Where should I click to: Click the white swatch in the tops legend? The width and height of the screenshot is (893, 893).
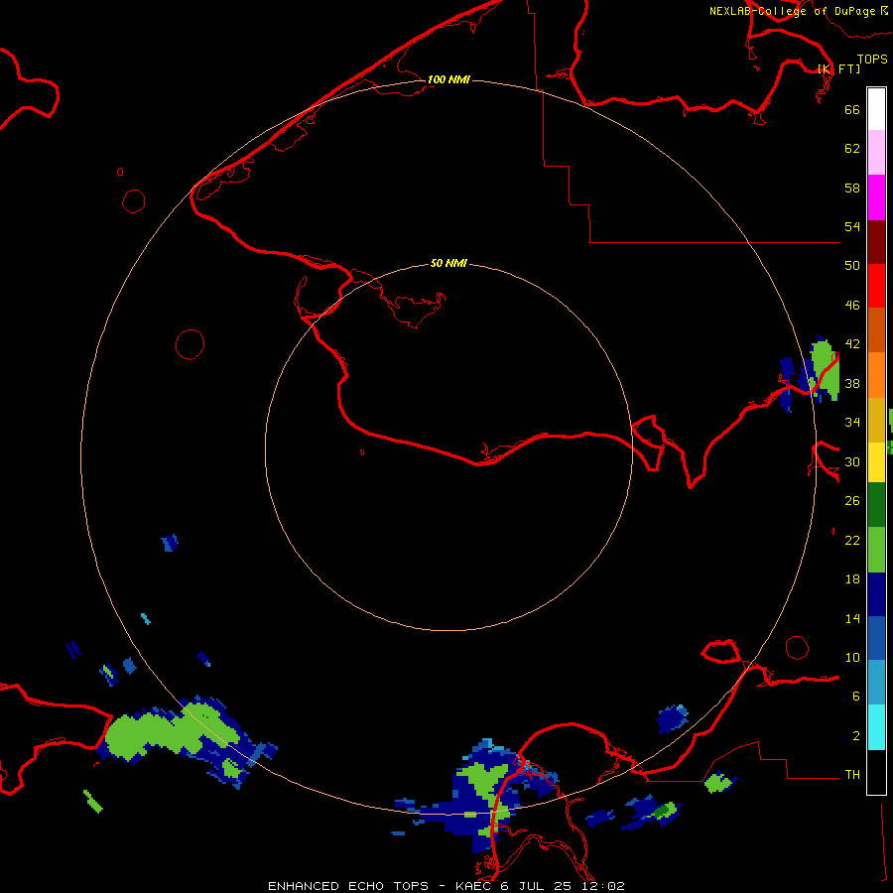click(x=876, y=109)
